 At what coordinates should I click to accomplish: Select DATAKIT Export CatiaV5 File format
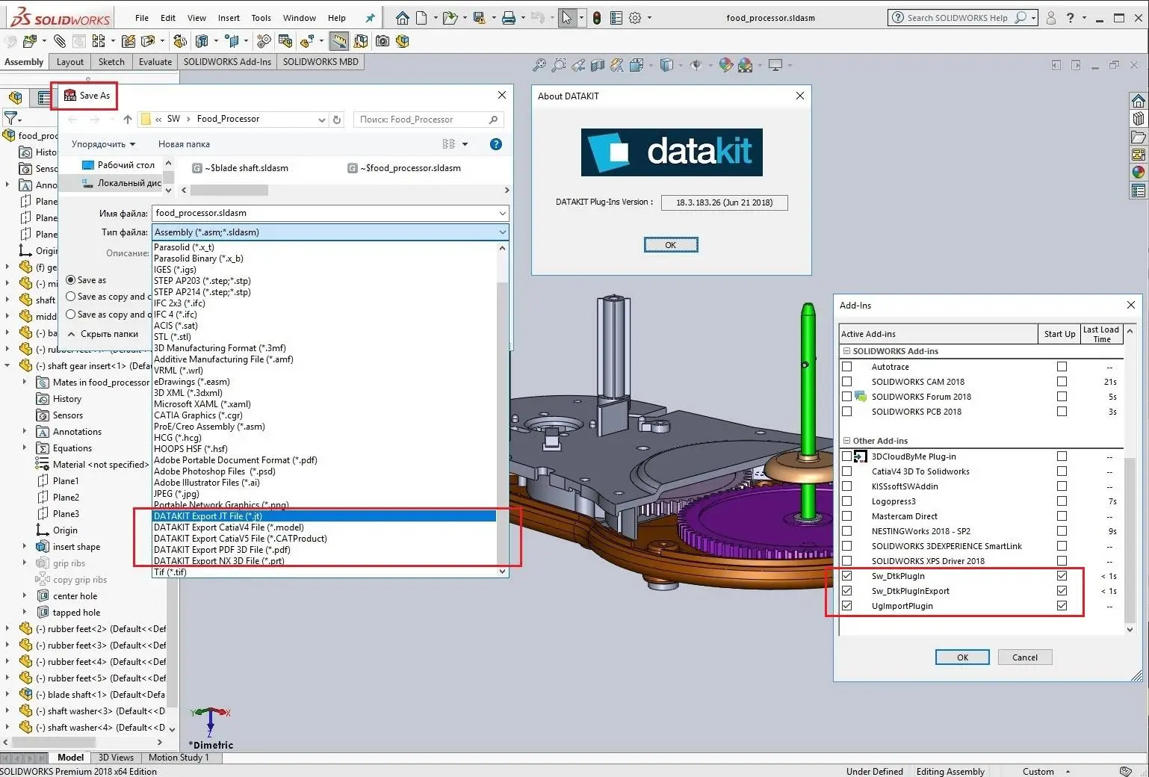[x=240, y=539]
